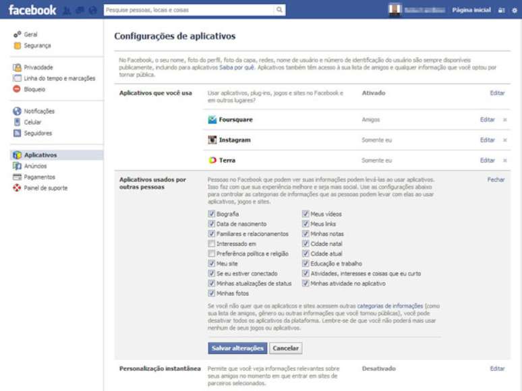522x391 pixels.
Task: Click the Anúncios icon
Action: (17, 166)
